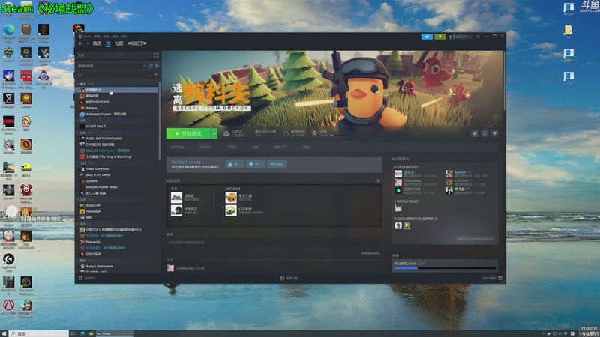Open Steam's Community tab

[x=119, y=43]
